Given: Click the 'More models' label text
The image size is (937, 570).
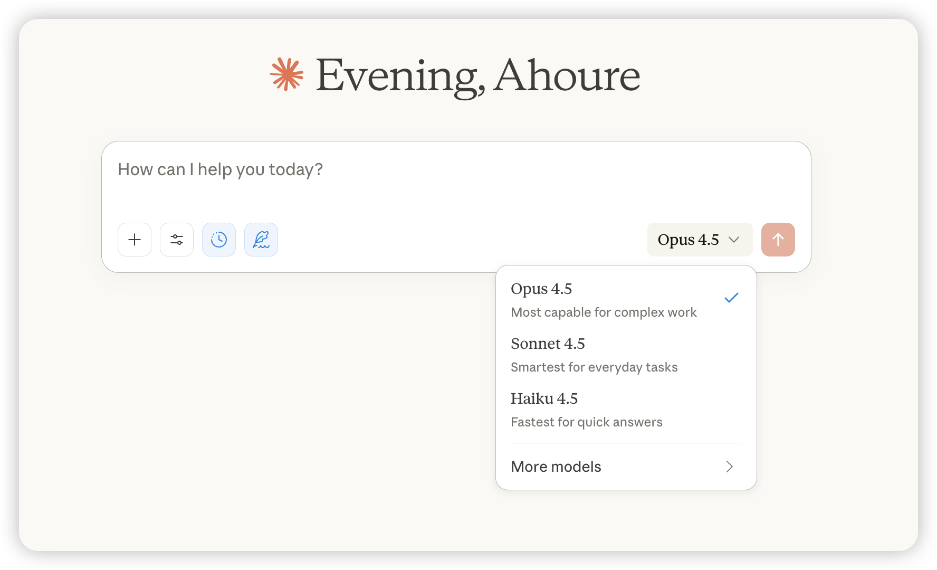Looking at the screenshot, I should coord(556,467).
